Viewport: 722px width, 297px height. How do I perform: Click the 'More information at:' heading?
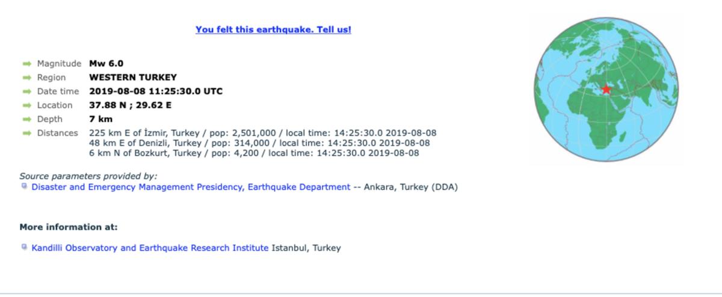pos(69,227)
